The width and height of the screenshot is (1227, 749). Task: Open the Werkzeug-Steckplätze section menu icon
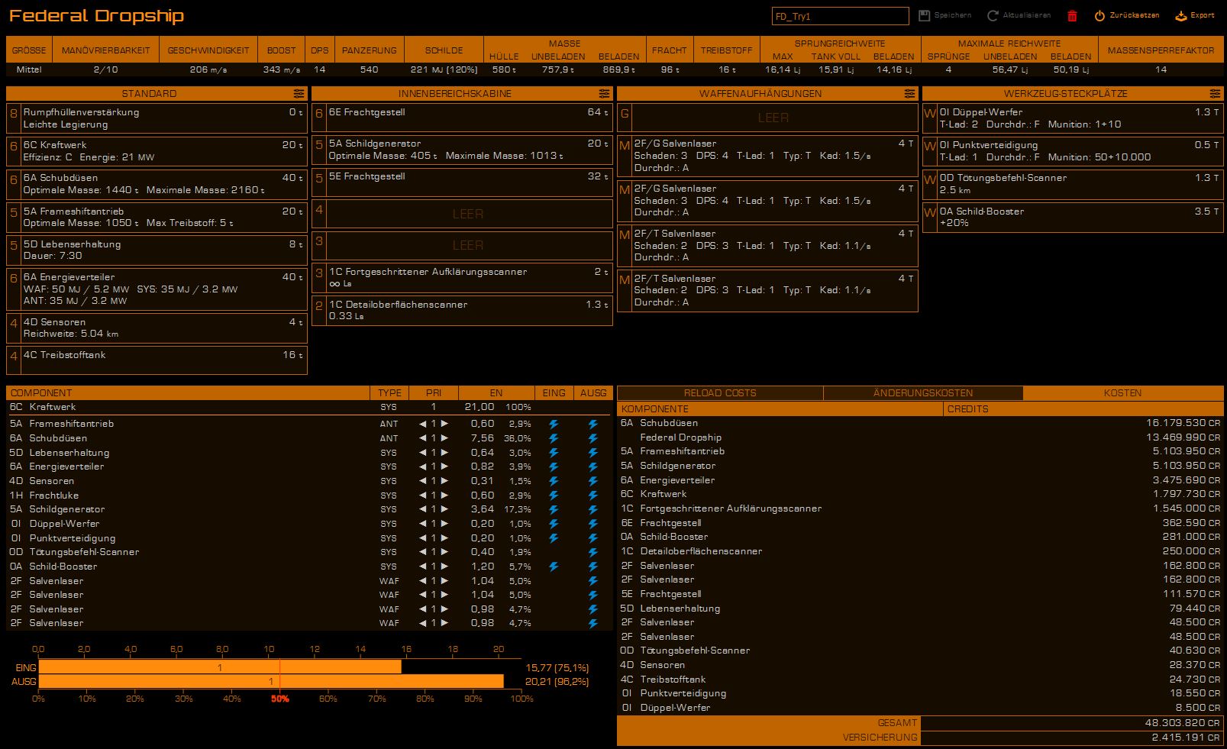click(1215, 94)
